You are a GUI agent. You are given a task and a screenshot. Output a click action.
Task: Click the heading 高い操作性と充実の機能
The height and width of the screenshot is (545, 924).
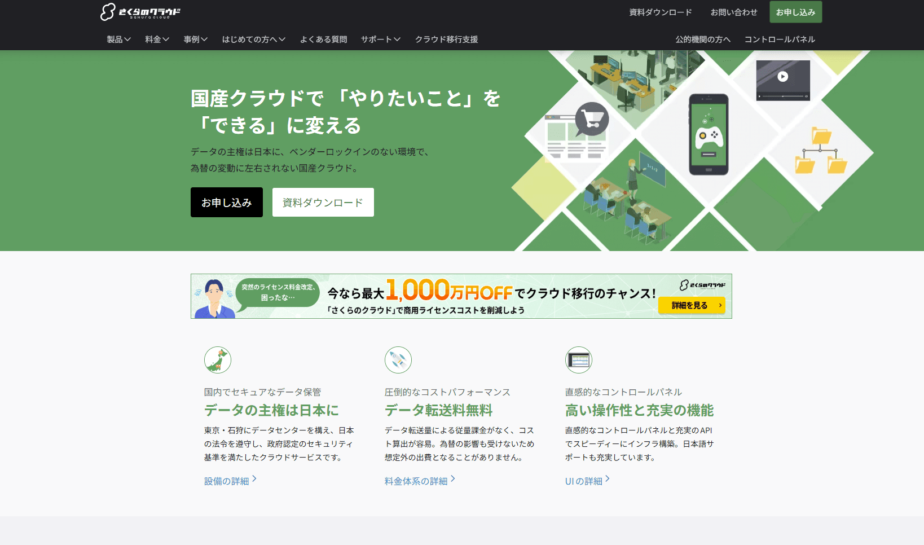click(x=640, y=410)
